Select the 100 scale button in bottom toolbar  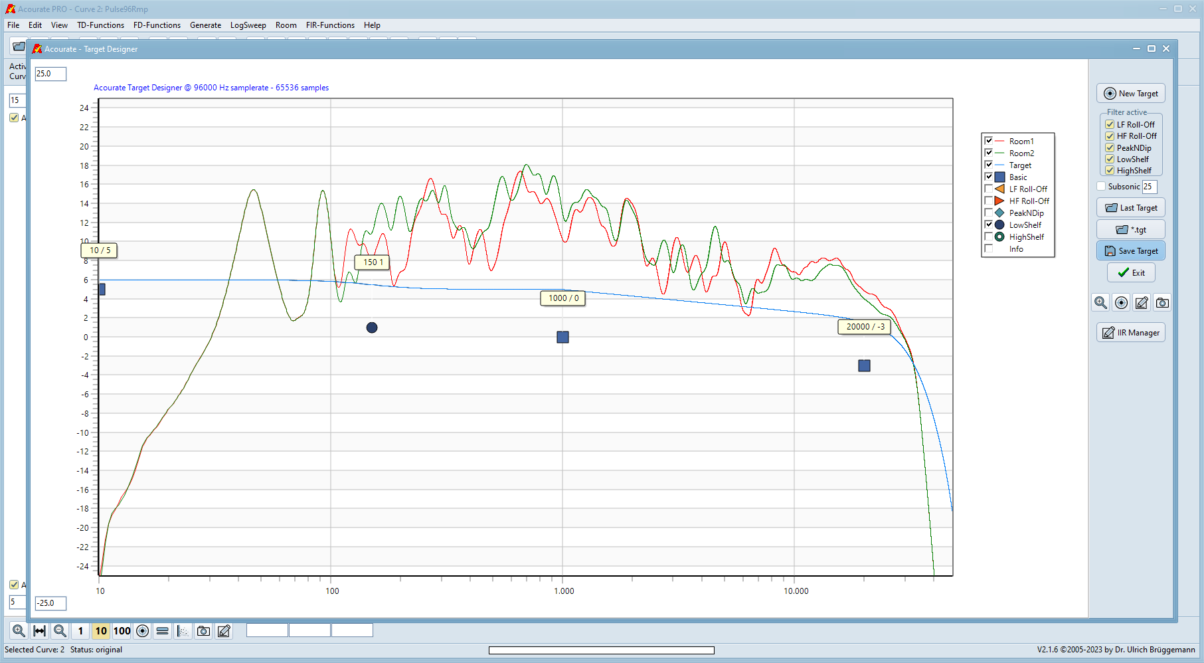coord(122,631)
